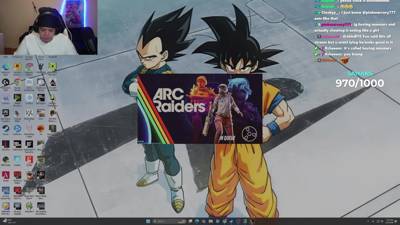Open the Watch Dogs 2 shortcut

pyautogui.click(x=29, y=116)
